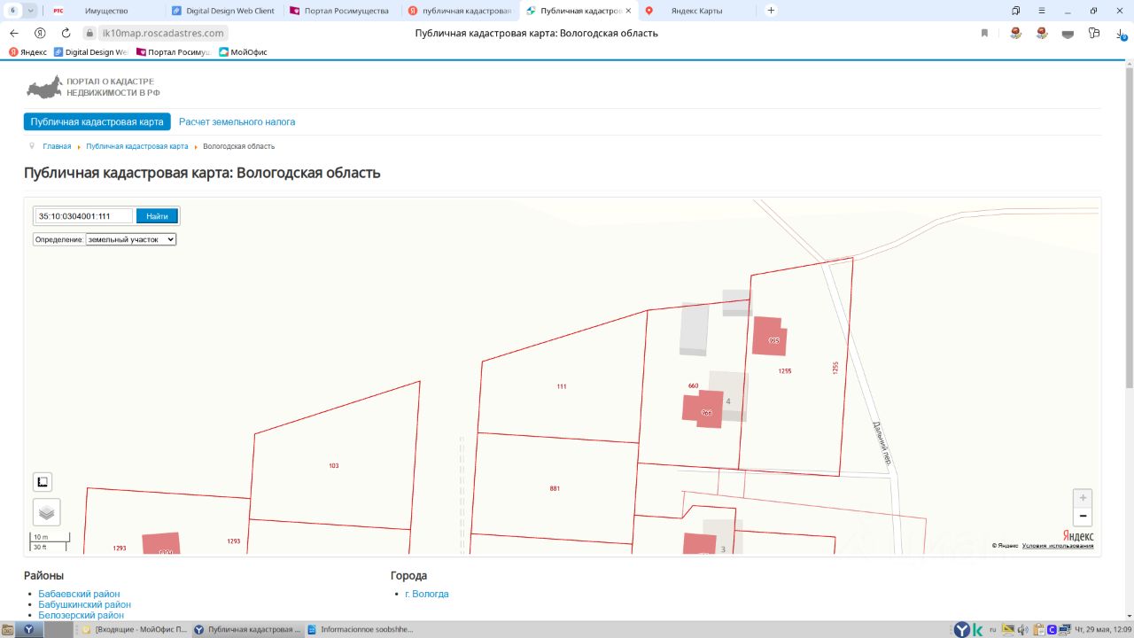Zoom in the map with plus
The height and width of the screenshot is (638, 1134).
[1083, 498]
